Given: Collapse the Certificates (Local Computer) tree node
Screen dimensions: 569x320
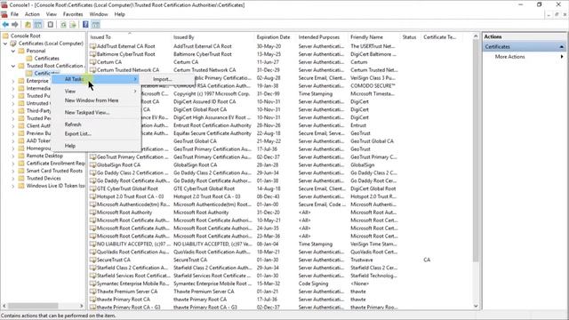Looking at the screenshot, I should click(5, 44).
